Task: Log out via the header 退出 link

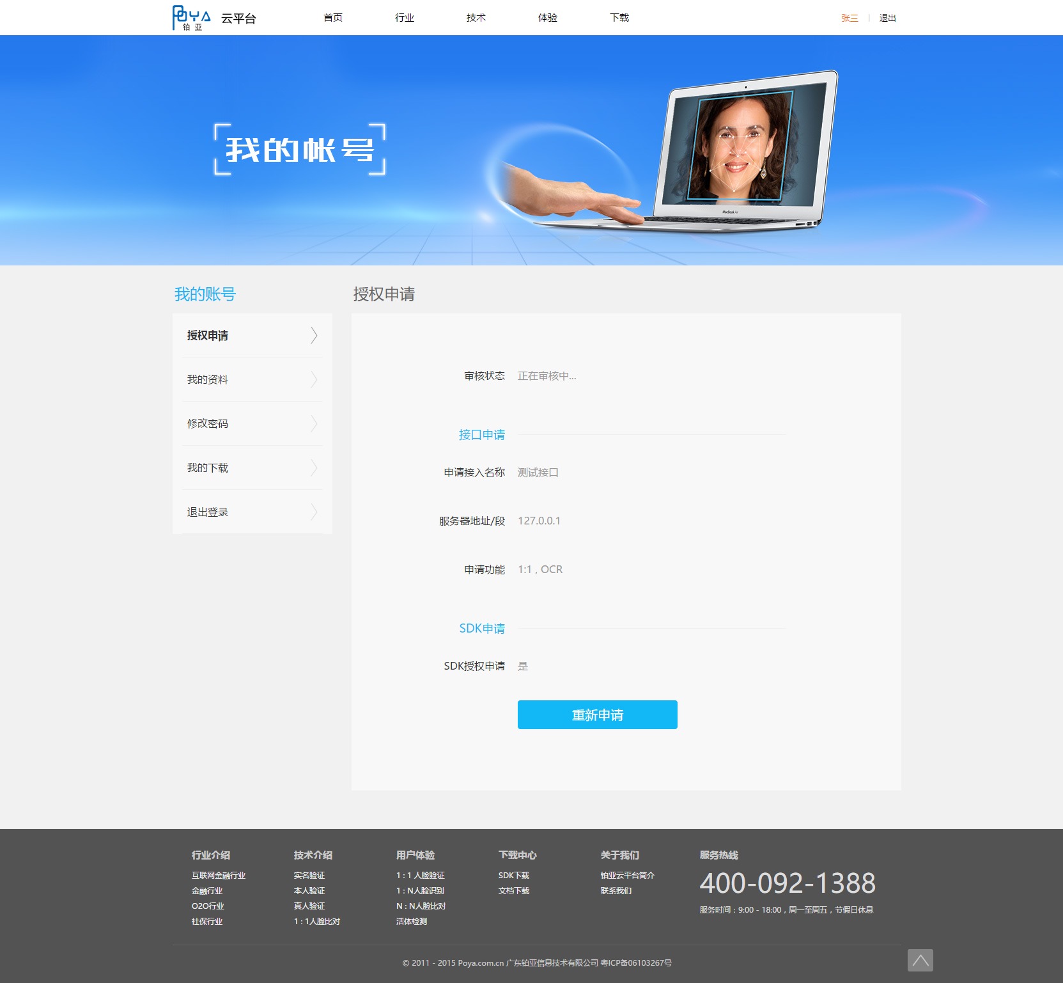Action: (887, 18)
